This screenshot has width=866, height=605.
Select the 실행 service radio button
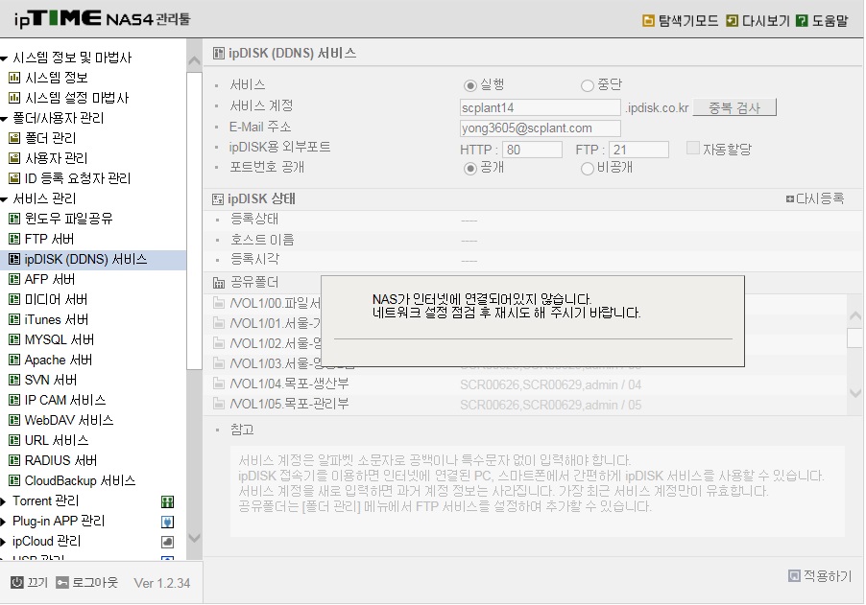tap(470, 85)
